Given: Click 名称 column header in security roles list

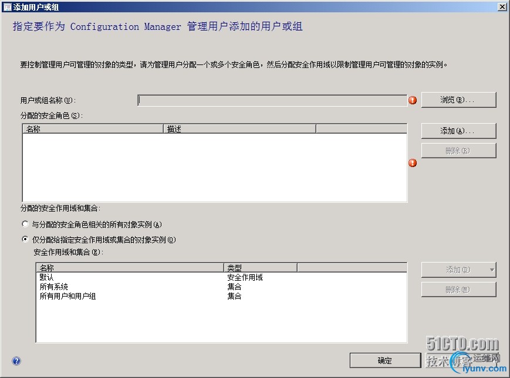Looking at the screenshot, I should pyautogui.click(x=93, y=129).
